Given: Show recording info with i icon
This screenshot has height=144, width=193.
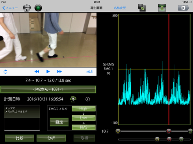Looking at the screenshot, I should [x=88, y=99].
